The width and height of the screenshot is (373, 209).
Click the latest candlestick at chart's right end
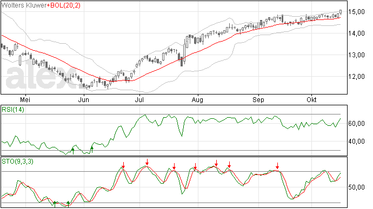click(341, 12)
